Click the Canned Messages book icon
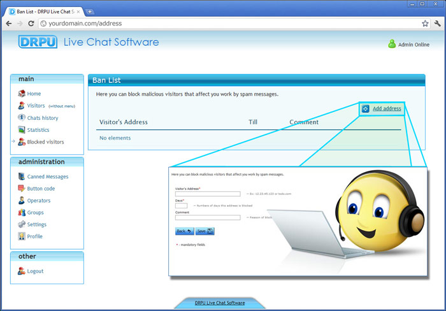 pos(22,177)
